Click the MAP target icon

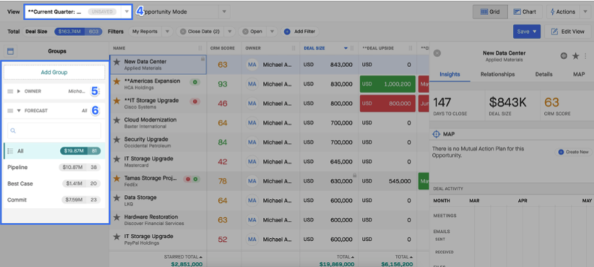[436, 134]
